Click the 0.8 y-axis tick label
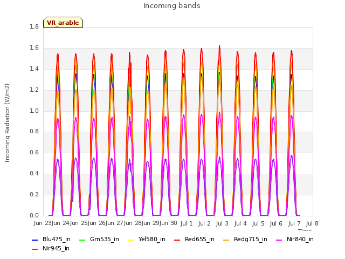Image resolution: width=345 pixels, height=259 pixels. click(34, 132)
